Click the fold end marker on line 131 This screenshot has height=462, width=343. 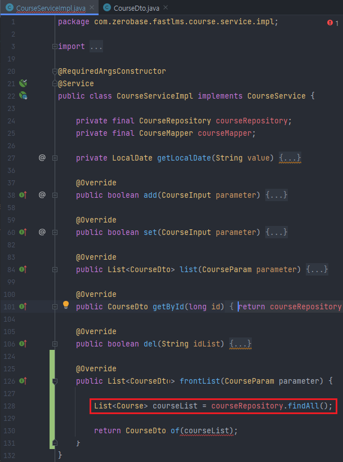[x=55, y=443]
